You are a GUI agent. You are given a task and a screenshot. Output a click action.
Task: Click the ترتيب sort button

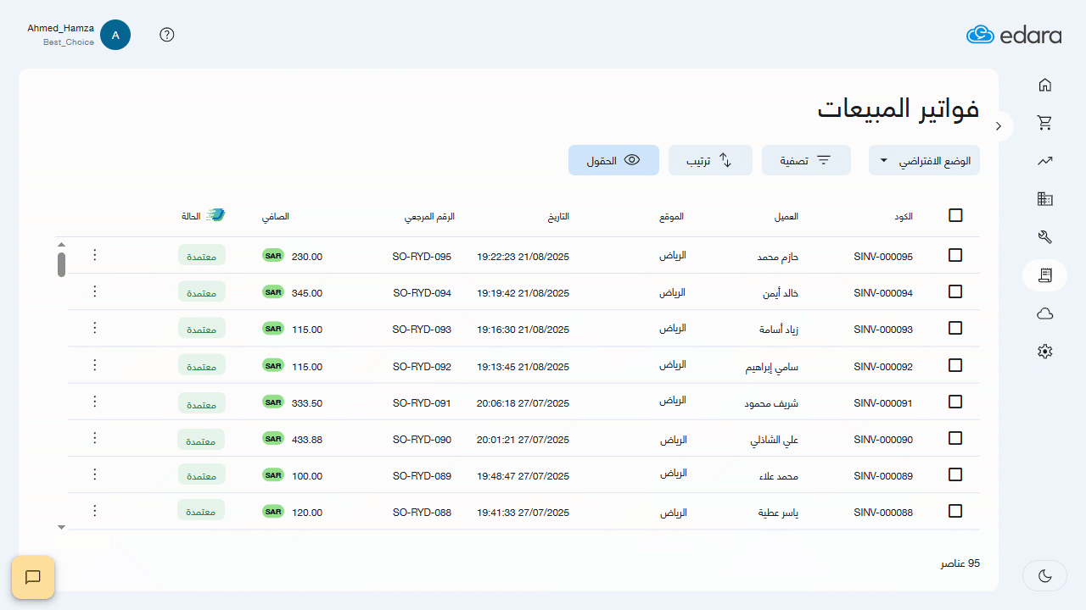(x=710, y=160)
